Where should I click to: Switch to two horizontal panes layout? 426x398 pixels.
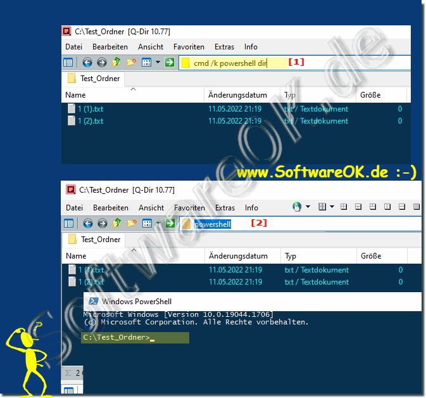pos(402,207)
